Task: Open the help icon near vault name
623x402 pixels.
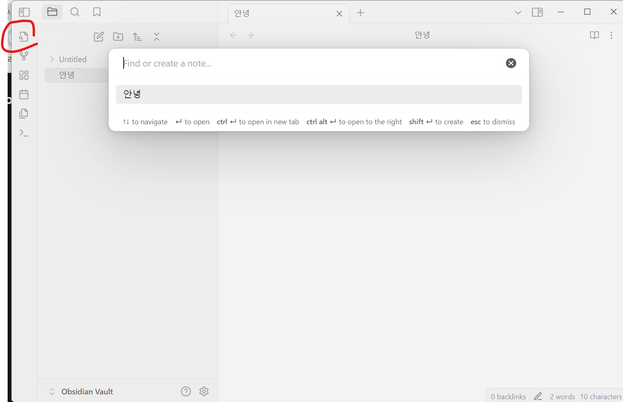Action: 186,391
